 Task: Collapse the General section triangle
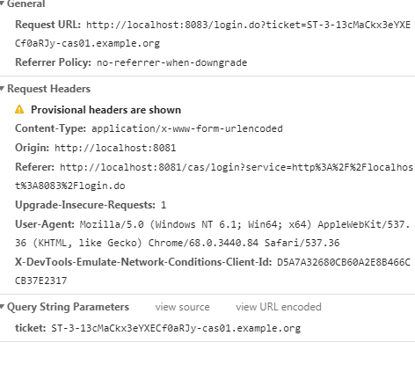pos(2,4)
